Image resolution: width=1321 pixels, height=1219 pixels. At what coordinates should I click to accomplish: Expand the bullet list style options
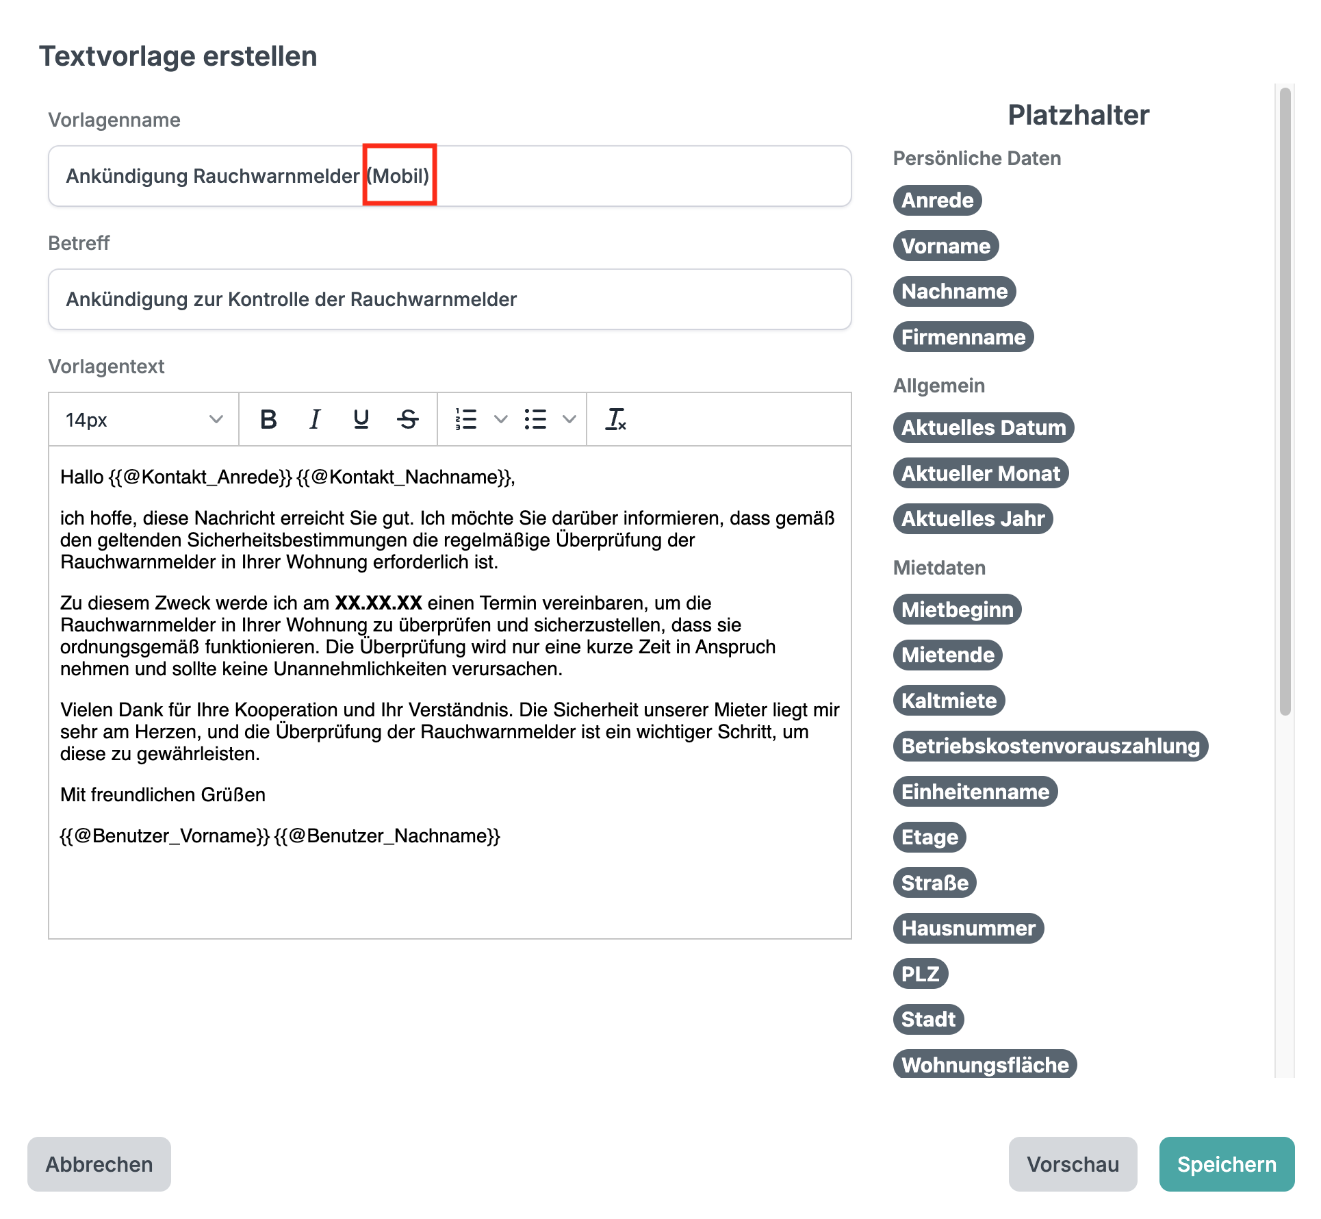(569, 419)
